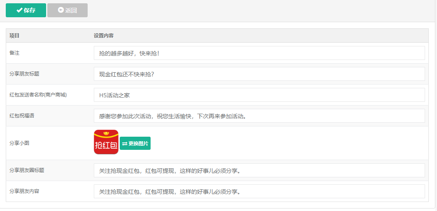This screenshot has width=437, height=211.
Task: Focus the 分享朋友标题 input field
Action: 259,74
